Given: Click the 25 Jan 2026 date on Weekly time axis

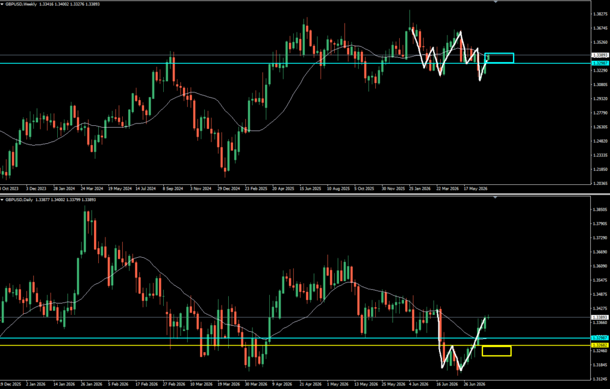Looking at the screenshot, I should [420, 189].
